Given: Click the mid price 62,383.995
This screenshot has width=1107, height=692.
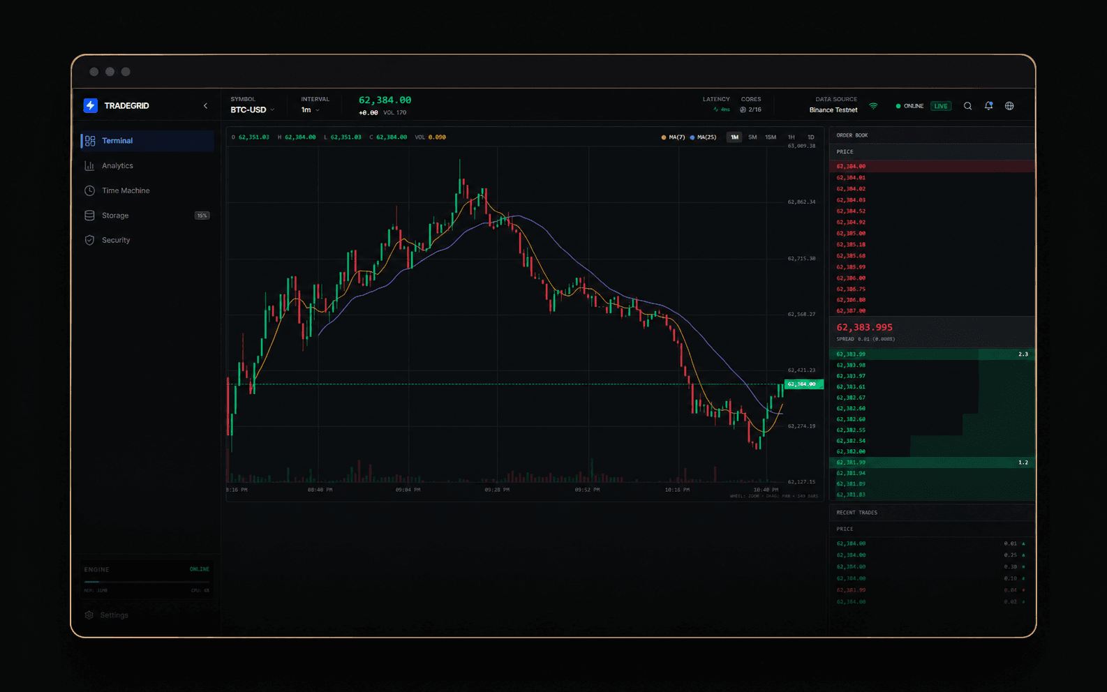Looking at the screenshot, I should [x=864, y=327].
